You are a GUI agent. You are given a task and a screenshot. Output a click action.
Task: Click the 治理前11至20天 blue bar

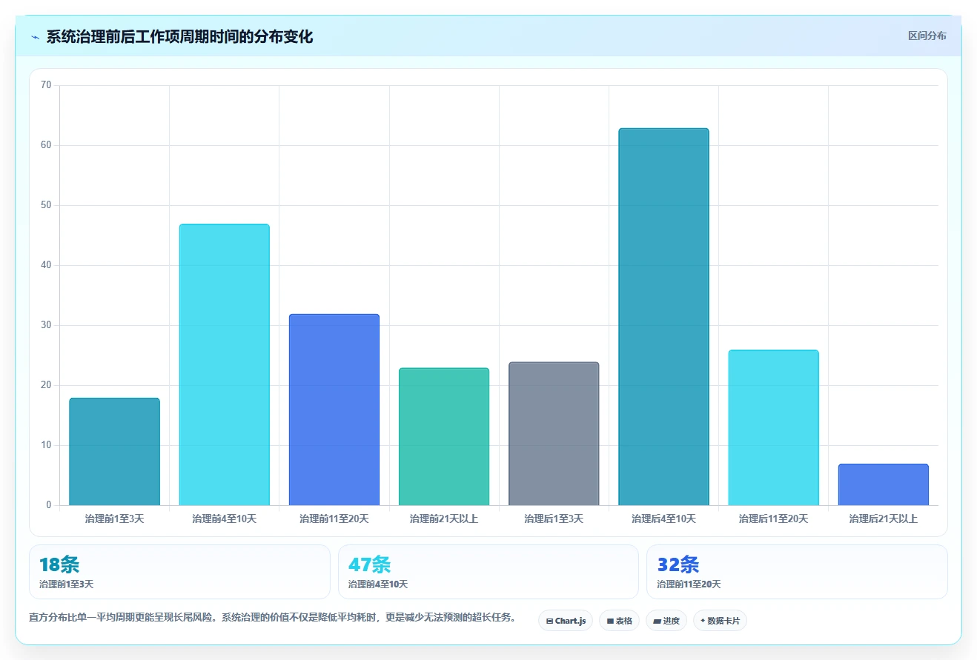334,410
